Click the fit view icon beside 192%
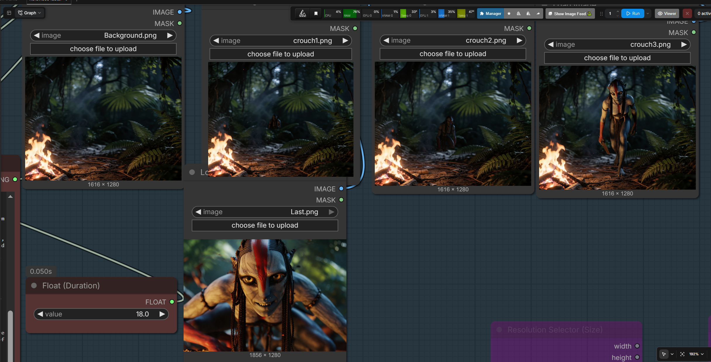Image resolution: width=711 pixels, height=362 pixels. [682, 354]
